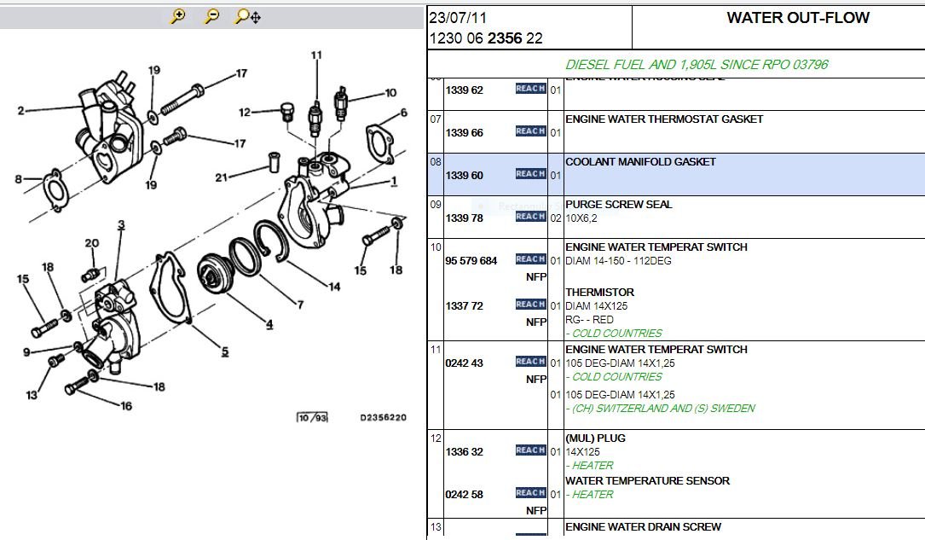Click callout number 14 in diagram
Viewport: 925px width, 540px height.
click(334, 287)
